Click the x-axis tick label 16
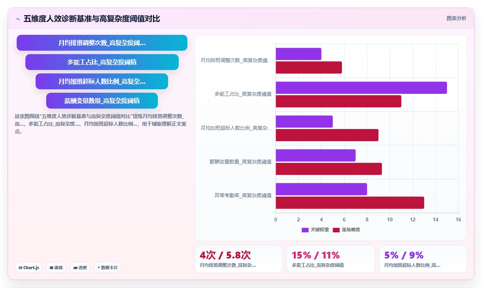The image size is (482, 288). [459, 220]
